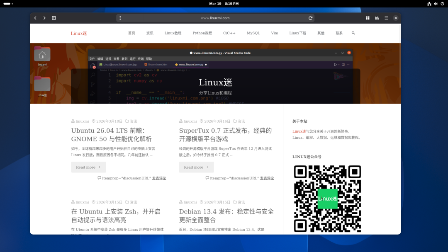448x252 pixels.
Task: Open the Linux下载 navigation item
Action: tap(298, 33)
